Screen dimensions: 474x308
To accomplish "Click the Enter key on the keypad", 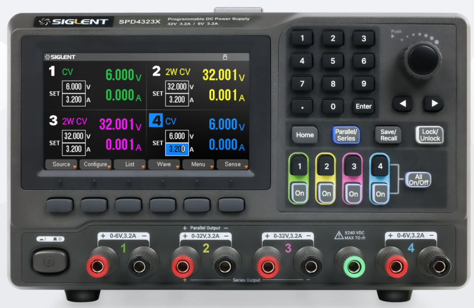I will point(363,106).
